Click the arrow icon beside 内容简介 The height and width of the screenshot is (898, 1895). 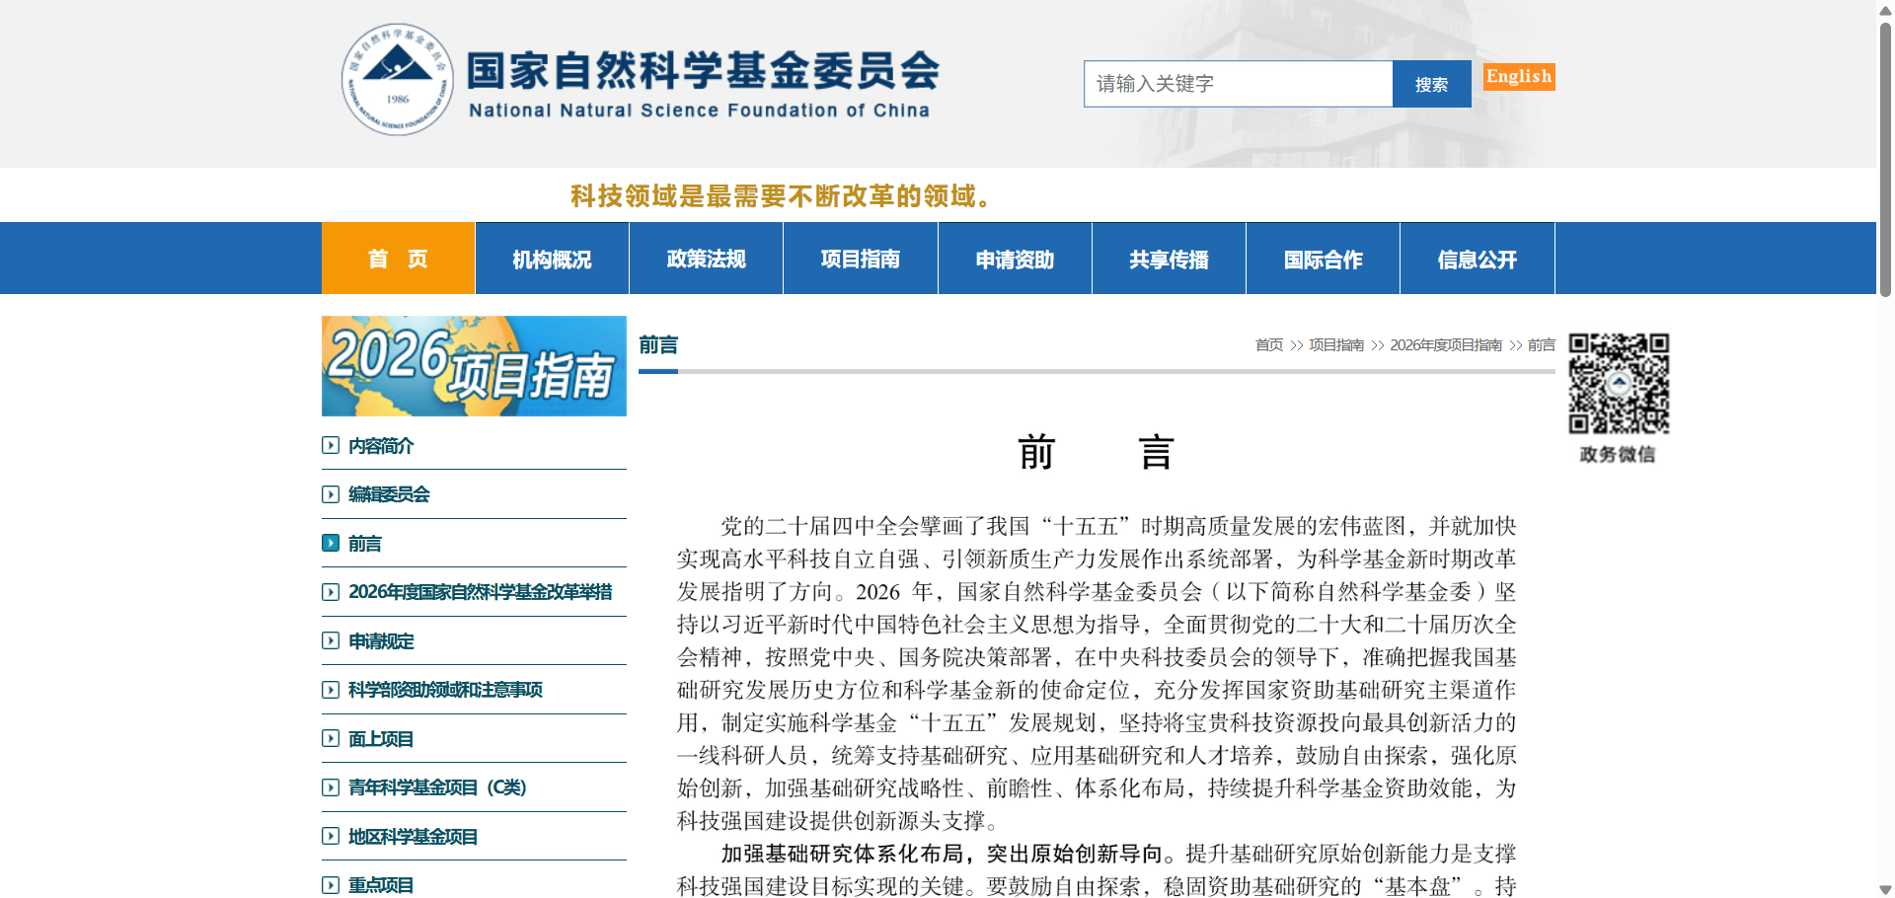point(331,445)
